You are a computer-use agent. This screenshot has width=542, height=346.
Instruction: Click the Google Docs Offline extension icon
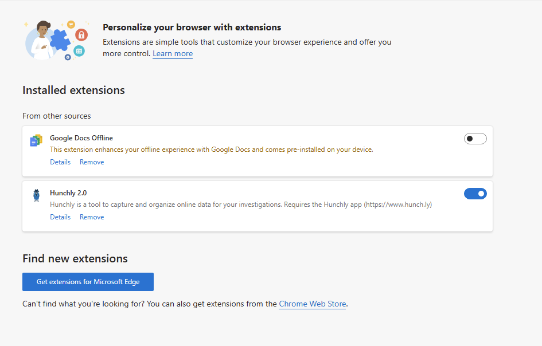[x=37, y=140]
